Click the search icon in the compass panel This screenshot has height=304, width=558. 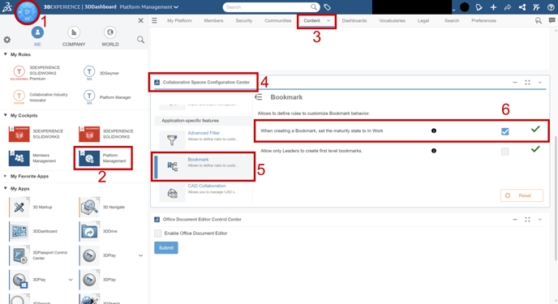pyautogui.click(x=140, y=40)
